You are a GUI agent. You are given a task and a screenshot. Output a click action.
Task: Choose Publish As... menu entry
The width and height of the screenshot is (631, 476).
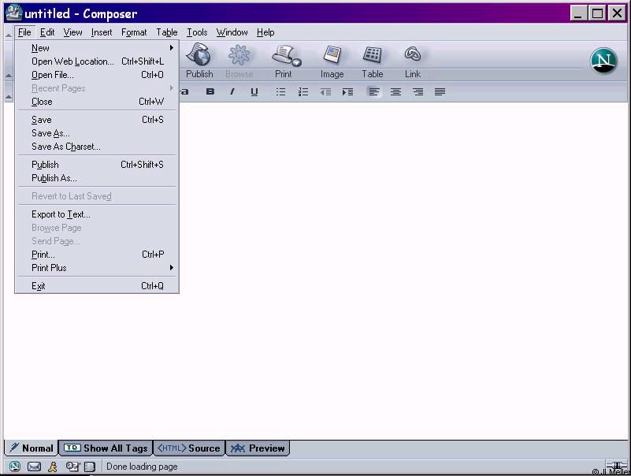click(97, 178)
